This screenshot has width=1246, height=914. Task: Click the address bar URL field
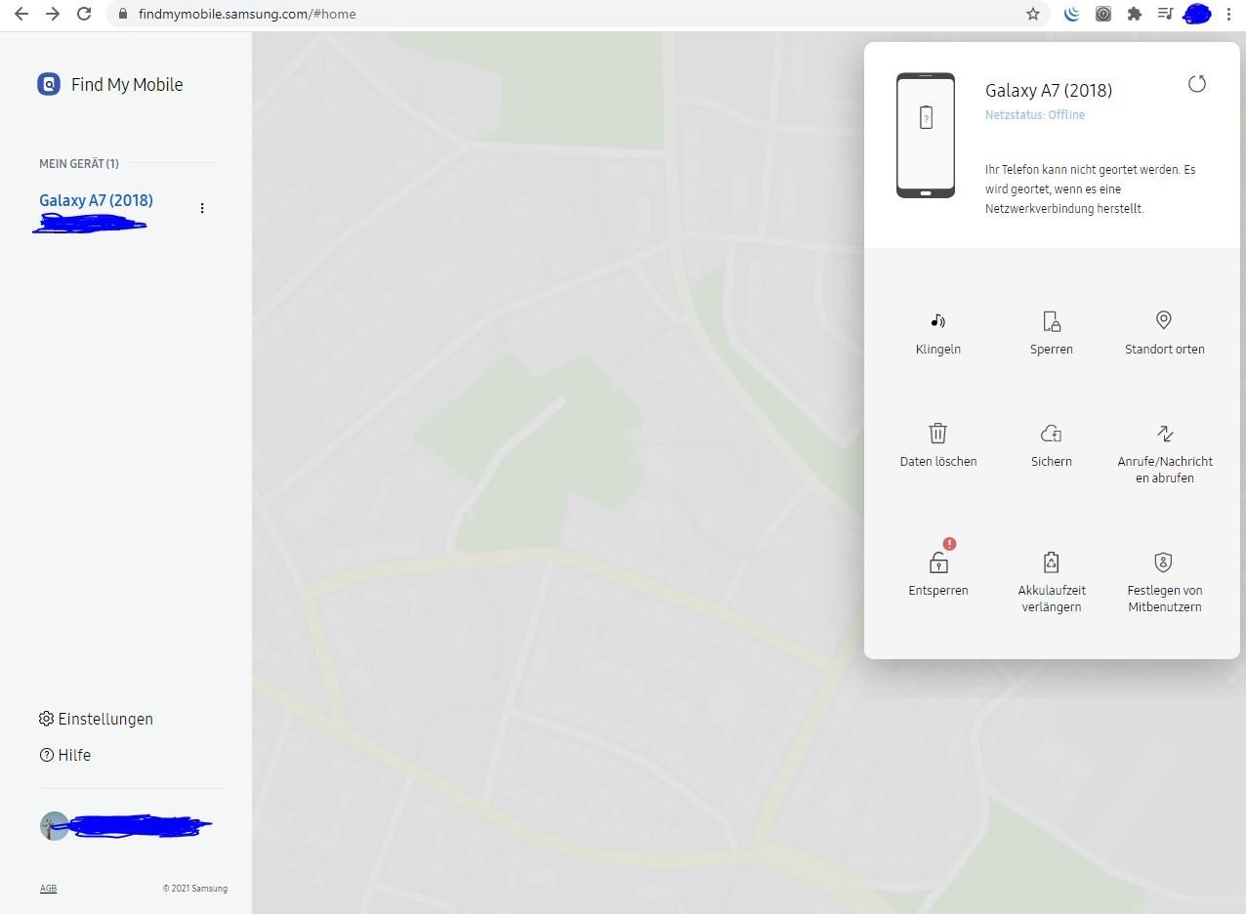click(576, 14)
